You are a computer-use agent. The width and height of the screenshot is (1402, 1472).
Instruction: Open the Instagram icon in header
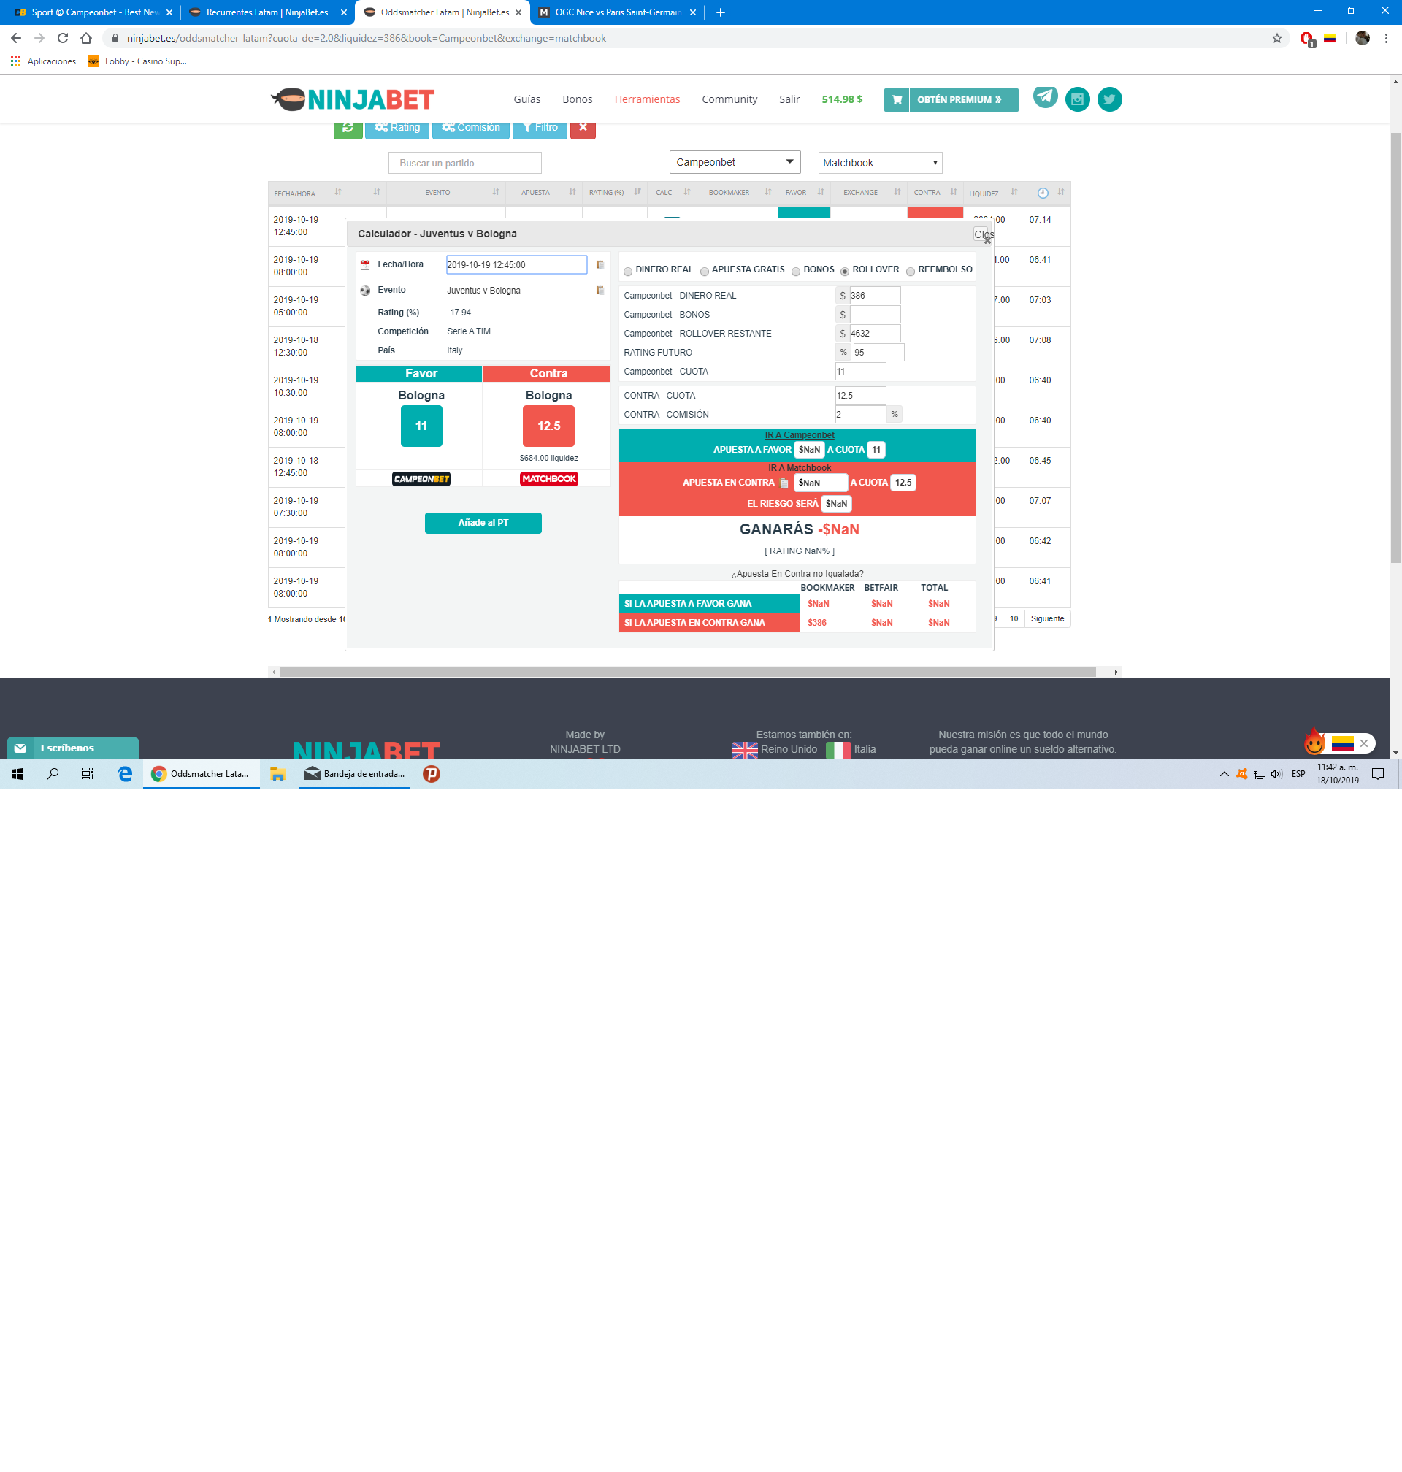pyautogui.click(x=1077, y=99)
